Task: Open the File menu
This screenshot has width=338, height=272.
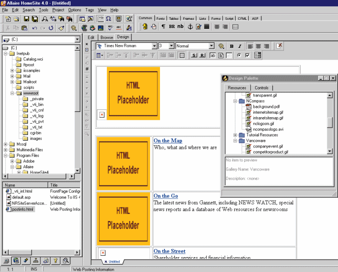Action: 5,10
